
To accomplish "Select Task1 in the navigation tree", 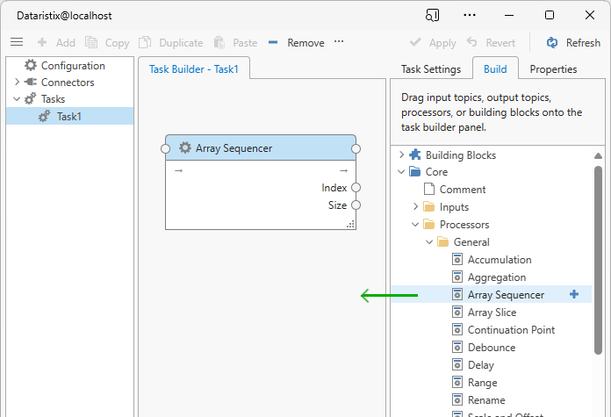I will click(x=68, y=116).
